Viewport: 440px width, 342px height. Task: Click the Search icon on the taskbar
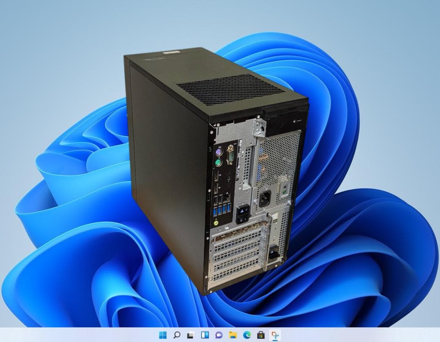pos(176,335)
